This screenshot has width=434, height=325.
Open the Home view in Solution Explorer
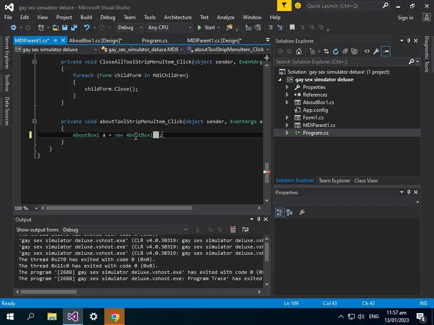pyautogui.click(x=299, y=51)
